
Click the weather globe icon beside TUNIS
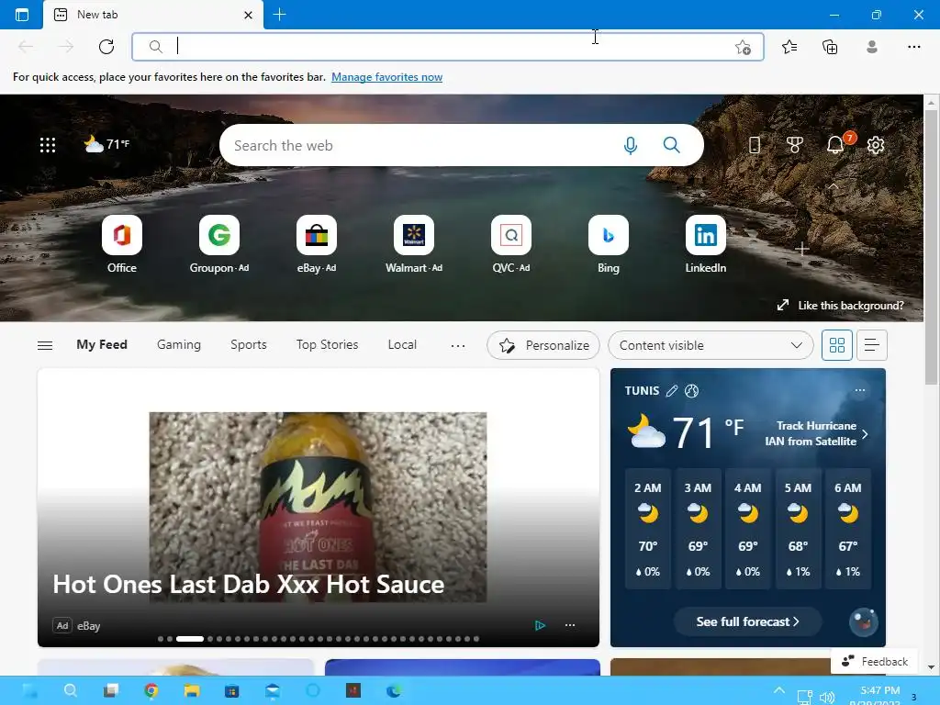click(691, 391)
